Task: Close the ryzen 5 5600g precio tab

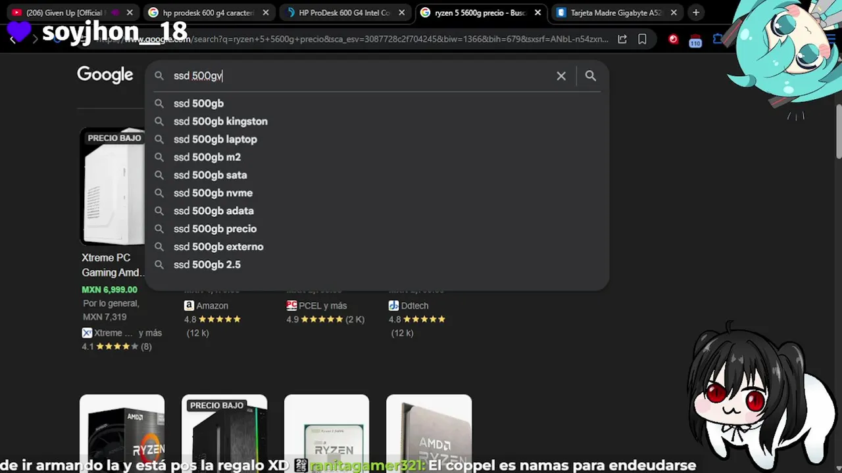Action: tap(538, 12)
